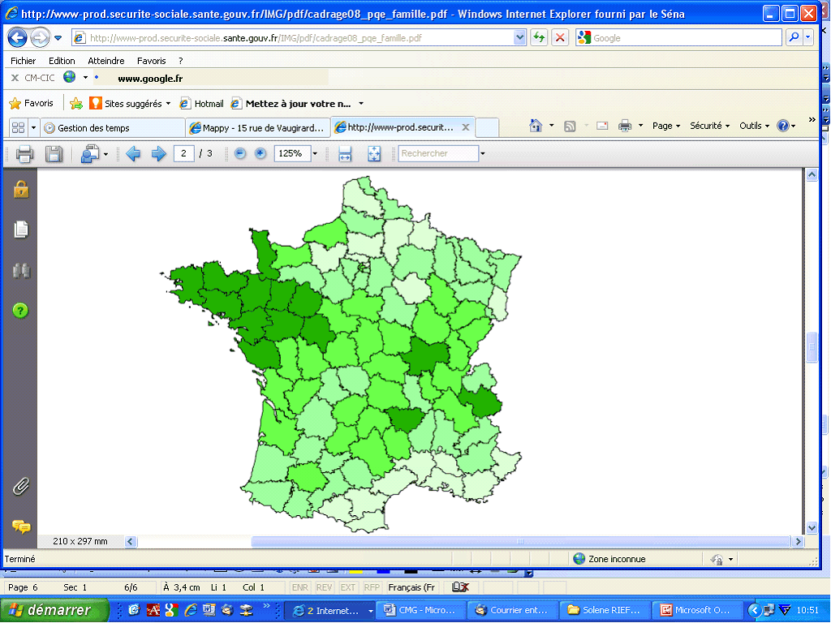Click the Favoris star button
The height and width of the screenshot is (623, 831).
[x=31, y=103]
